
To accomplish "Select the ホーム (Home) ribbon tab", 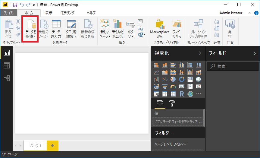I will click(29, 13).
